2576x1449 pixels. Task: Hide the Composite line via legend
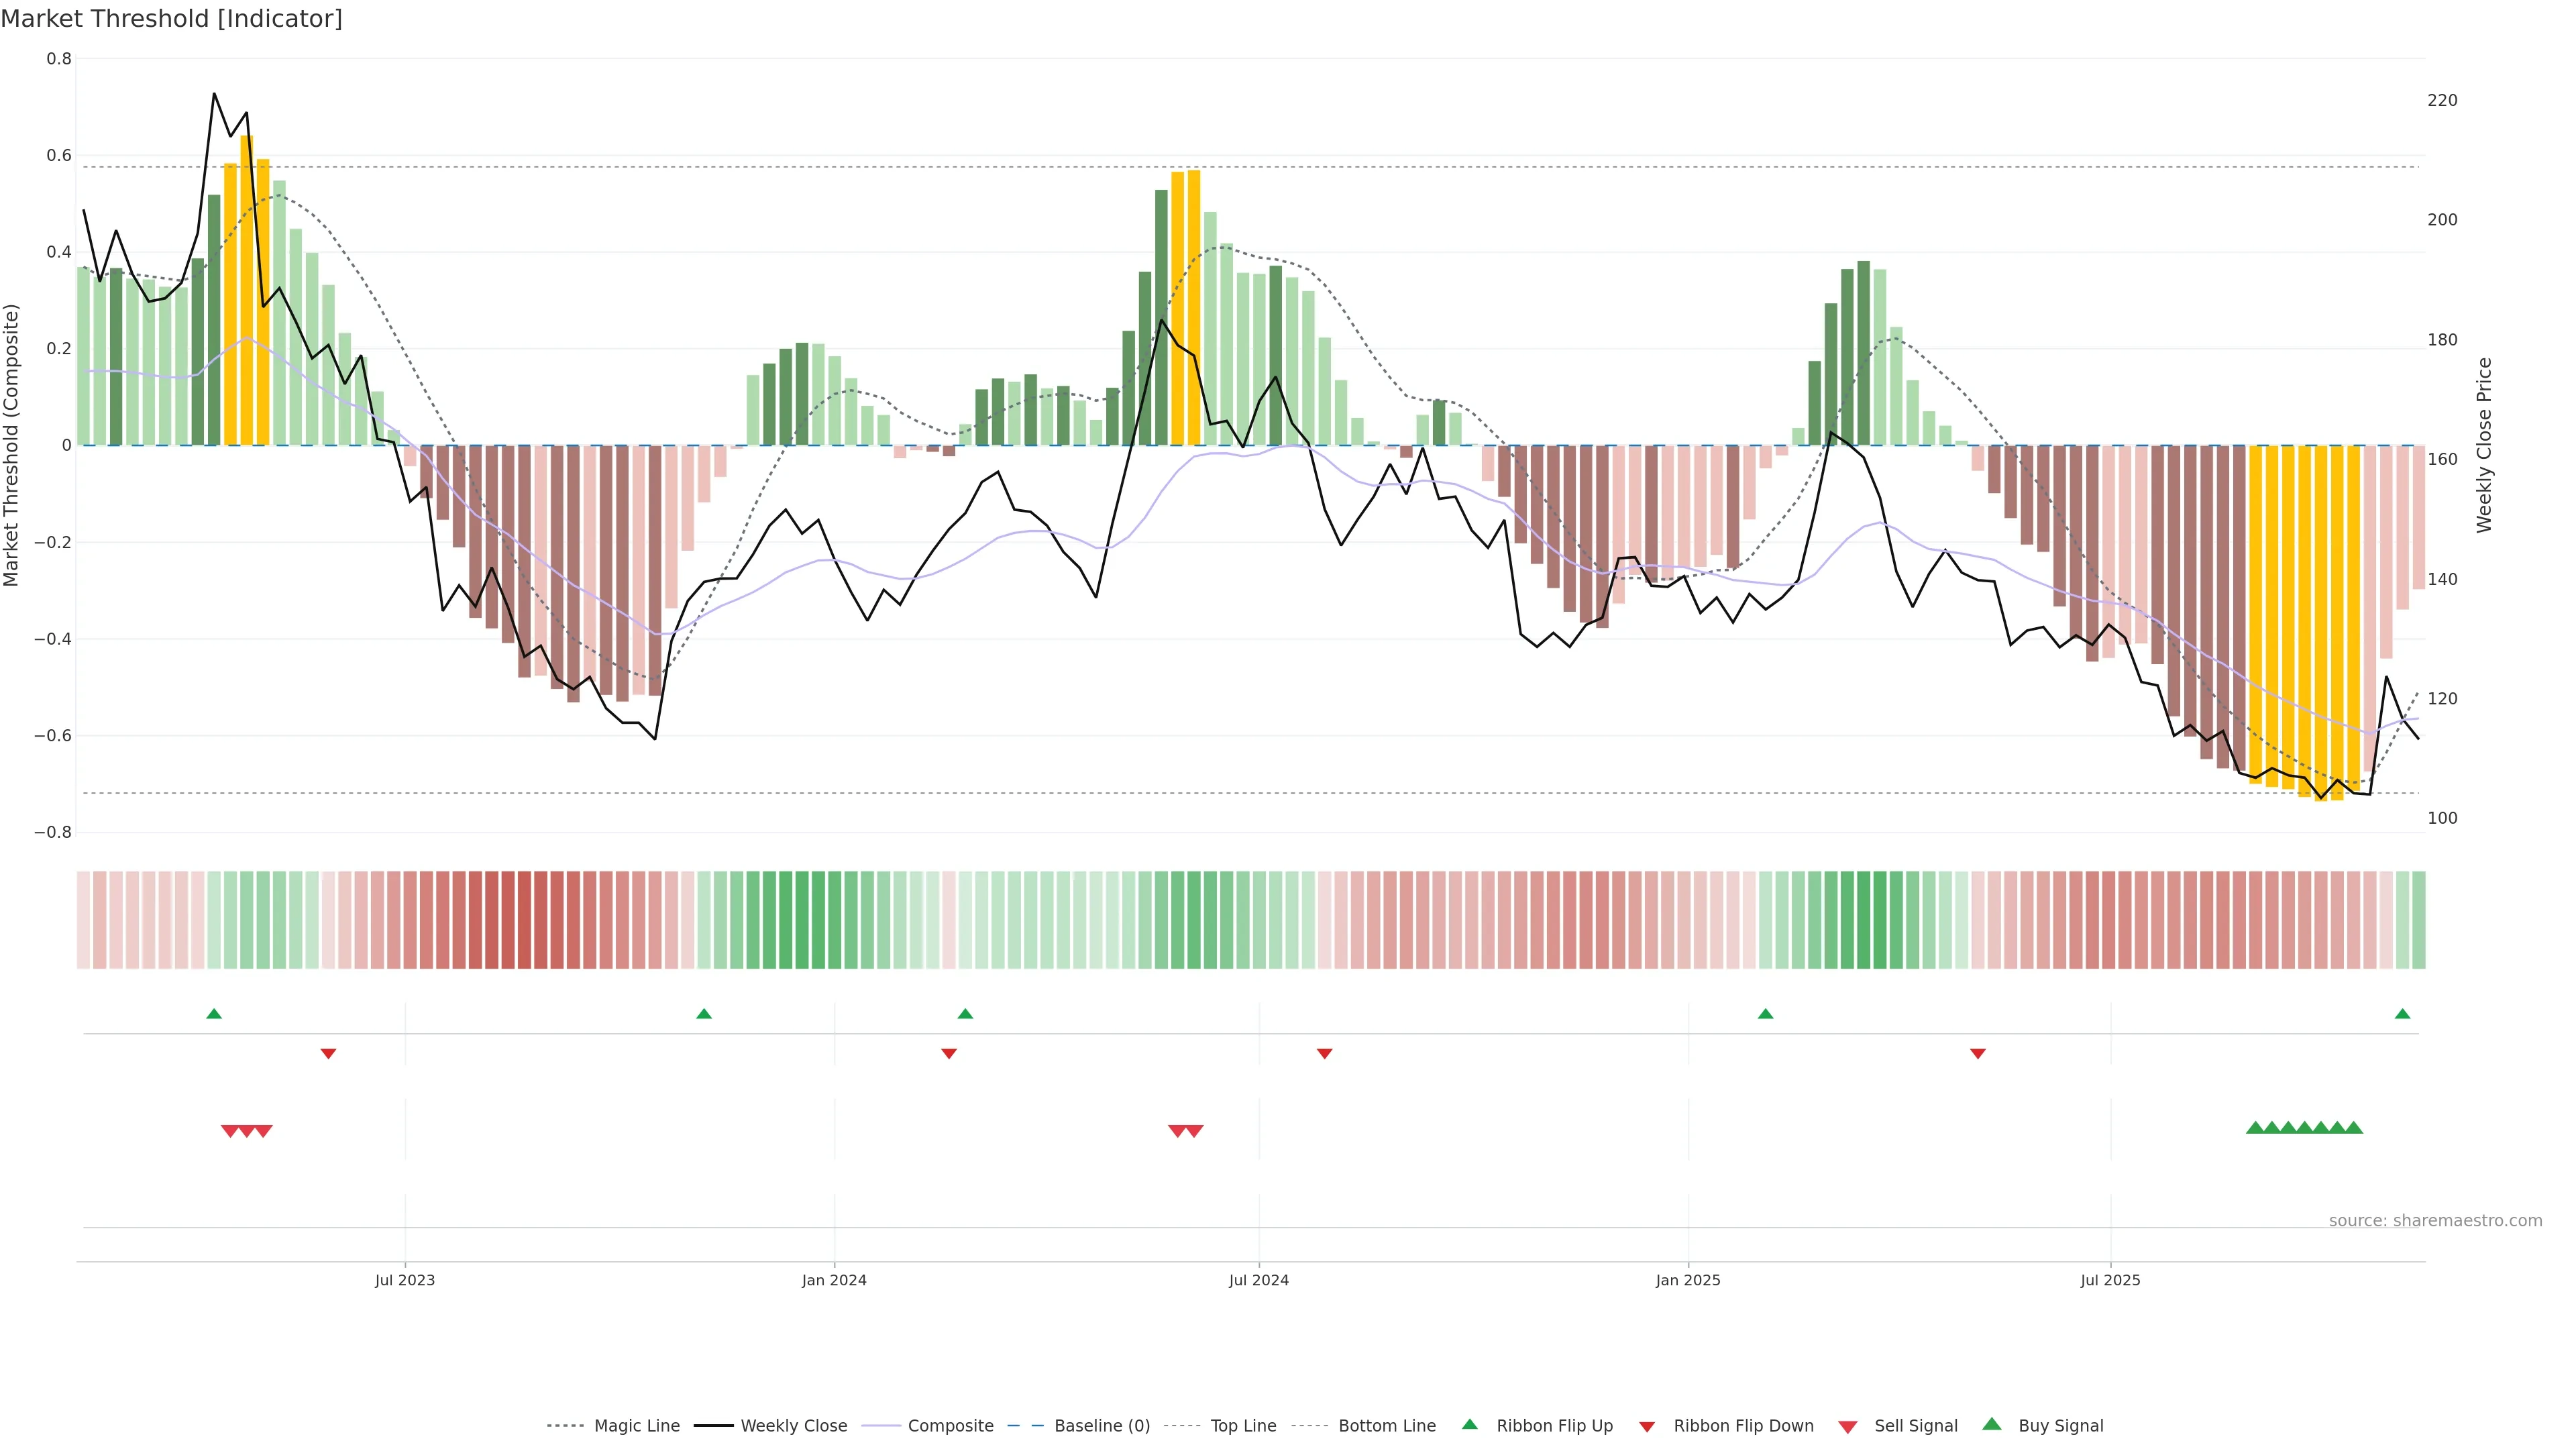pos(950,1426)
